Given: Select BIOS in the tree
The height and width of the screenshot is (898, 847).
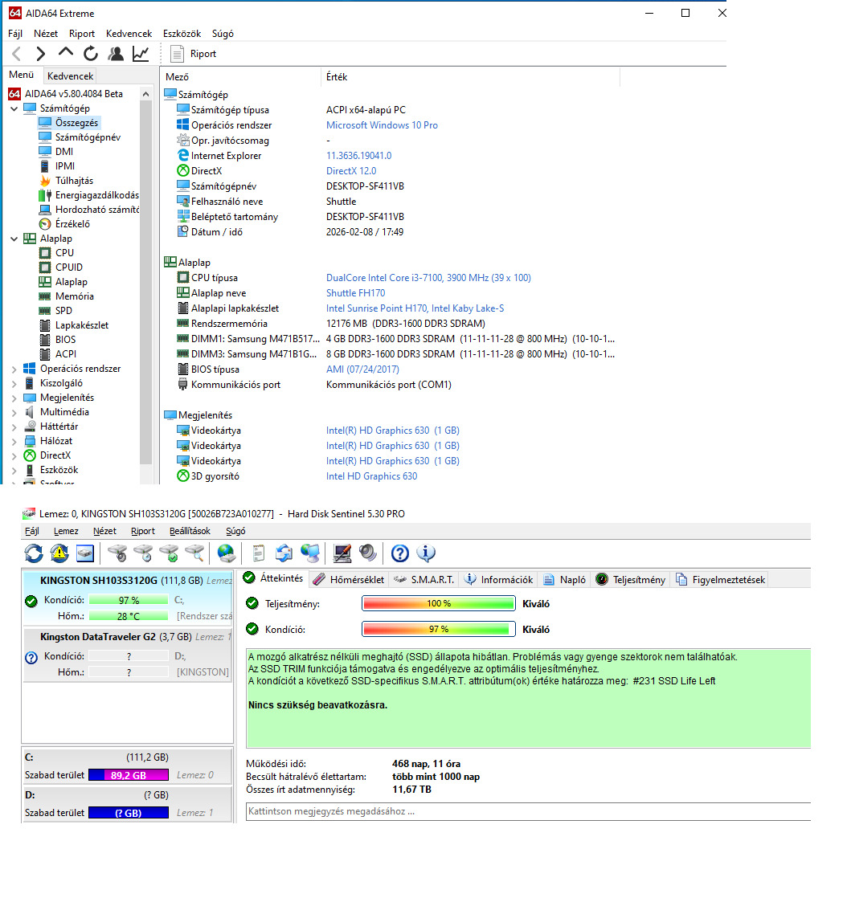Looking at the screenshot, I should pyautogui.click(x=65, y=340).
